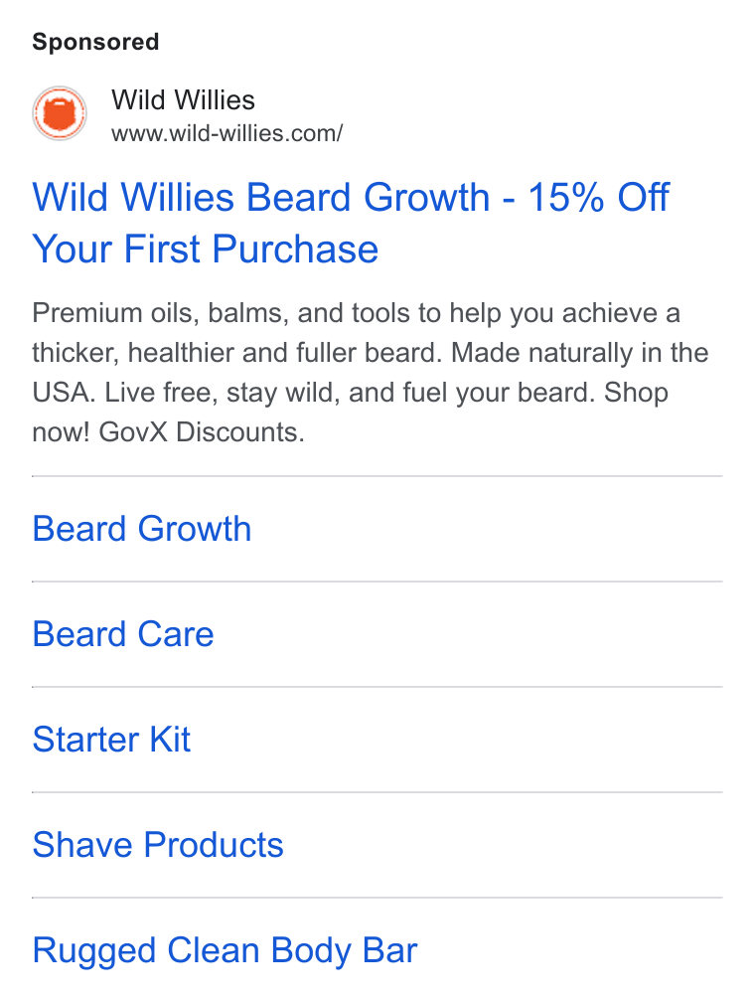Image resolution: width=755 pixels, height=1002 pixels.
Task: Click the word 'Kit' in Starter Kit sitelink
Action: pos(170,740)
